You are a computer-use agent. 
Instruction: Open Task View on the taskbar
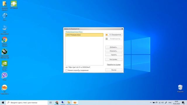[51, 102]
